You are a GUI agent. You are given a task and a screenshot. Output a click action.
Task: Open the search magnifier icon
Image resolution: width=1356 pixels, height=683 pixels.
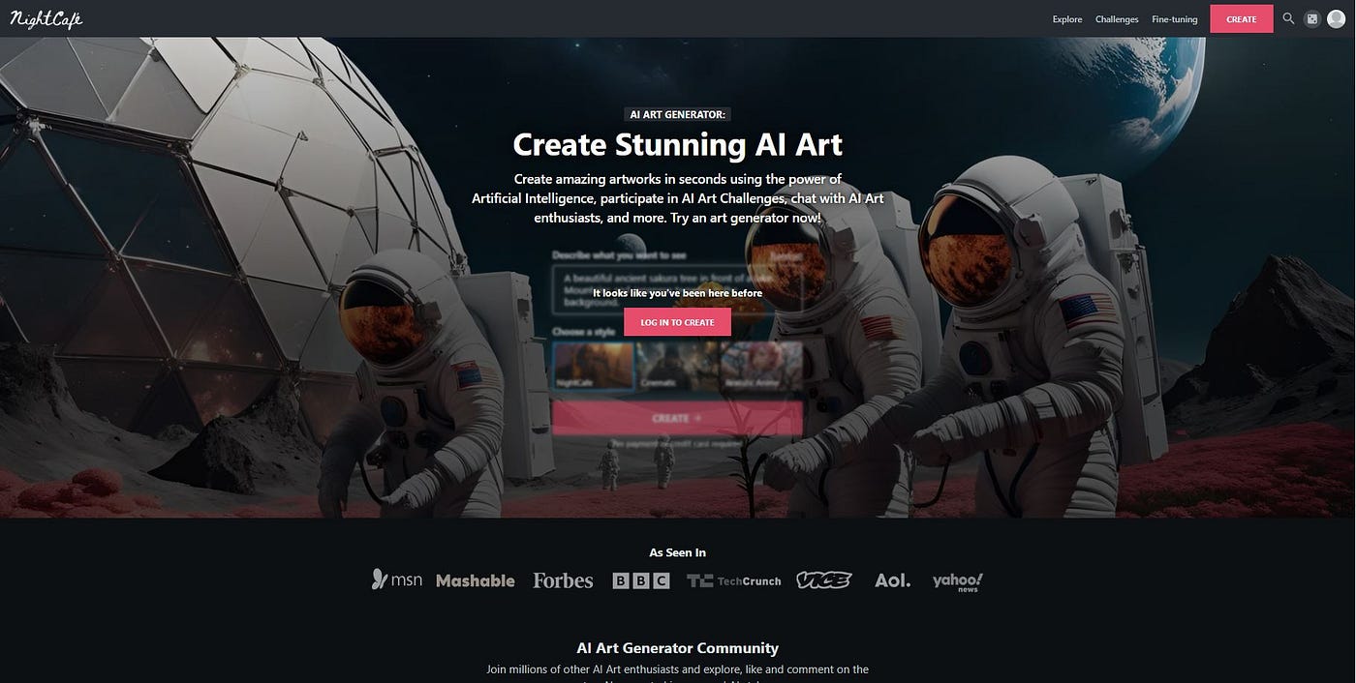coord(1288,18)
